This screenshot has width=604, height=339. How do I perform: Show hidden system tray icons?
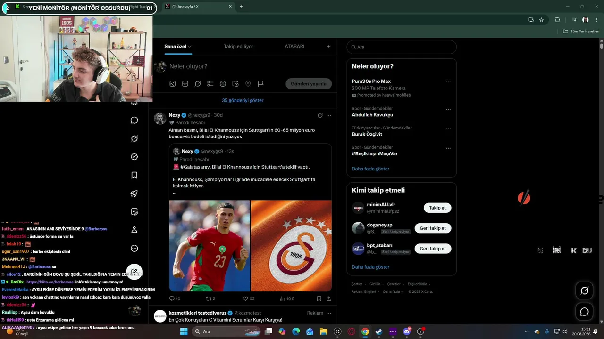(x=527, y=331)
